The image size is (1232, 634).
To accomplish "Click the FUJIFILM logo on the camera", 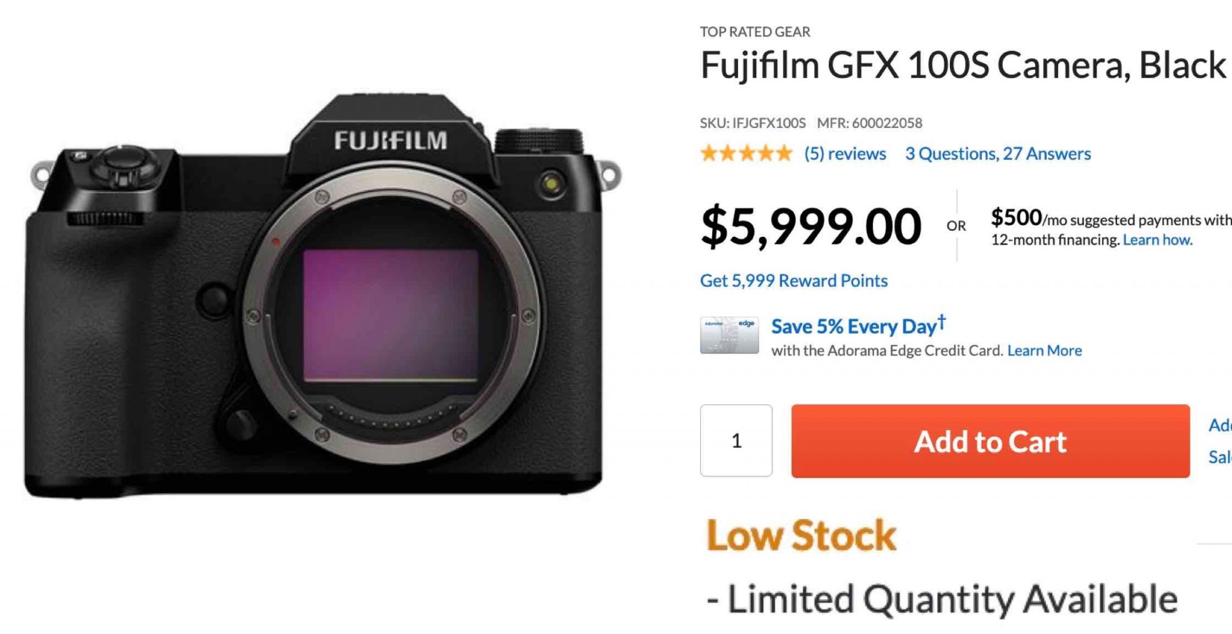I will point(390,141).
